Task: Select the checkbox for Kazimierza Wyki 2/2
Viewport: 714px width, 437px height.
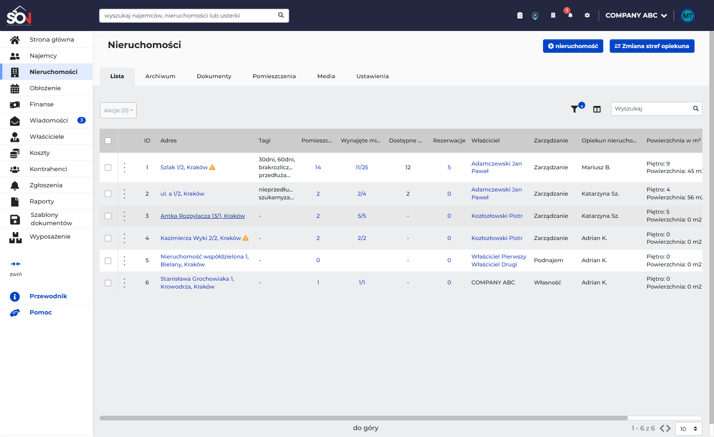Action: click(108, 238)
